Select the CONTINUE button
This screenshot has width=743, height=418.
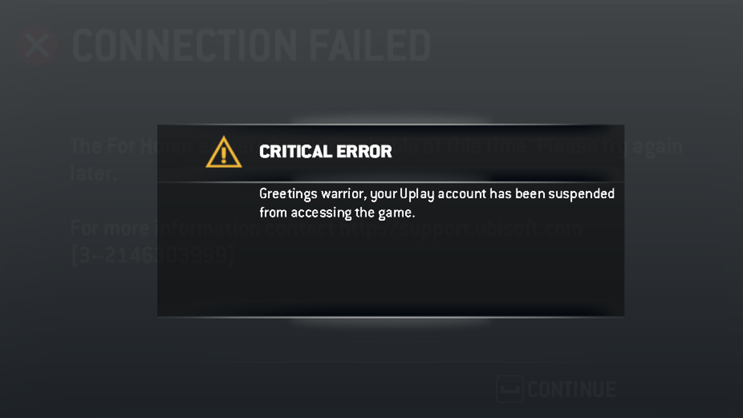click(557, 390)
